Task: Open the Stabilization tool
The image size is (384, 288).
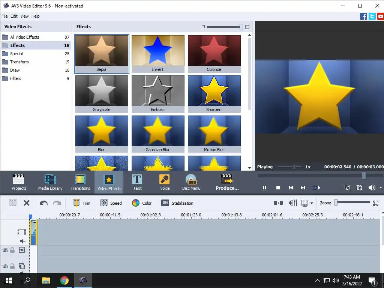Action: (177, 203)
